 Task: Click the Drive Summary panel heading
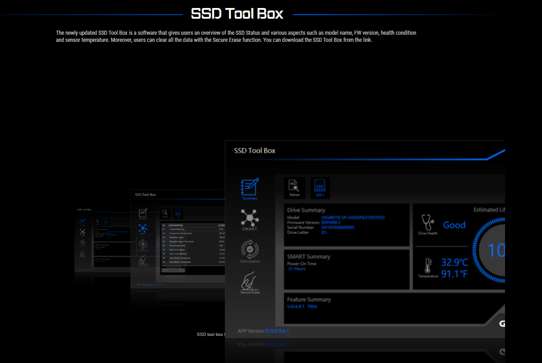[306, 210]
